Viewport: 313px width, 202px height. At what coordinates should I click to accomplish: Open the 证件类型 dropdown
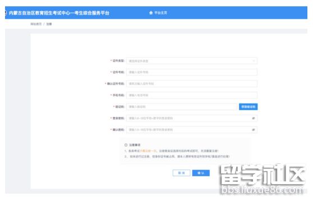click(192, 61)
